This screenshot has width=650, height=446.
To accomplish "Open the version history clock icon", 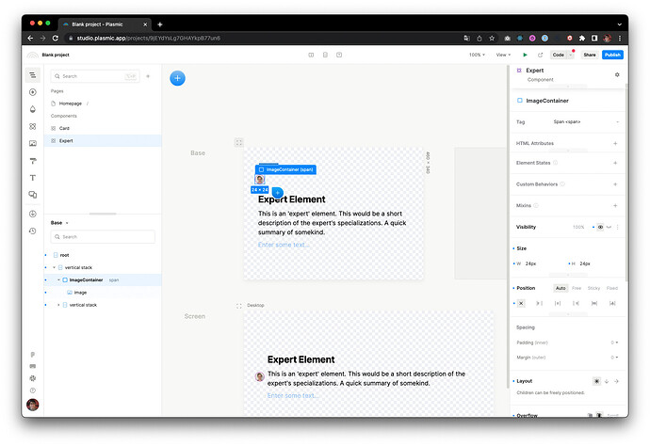I will point(33,231).
